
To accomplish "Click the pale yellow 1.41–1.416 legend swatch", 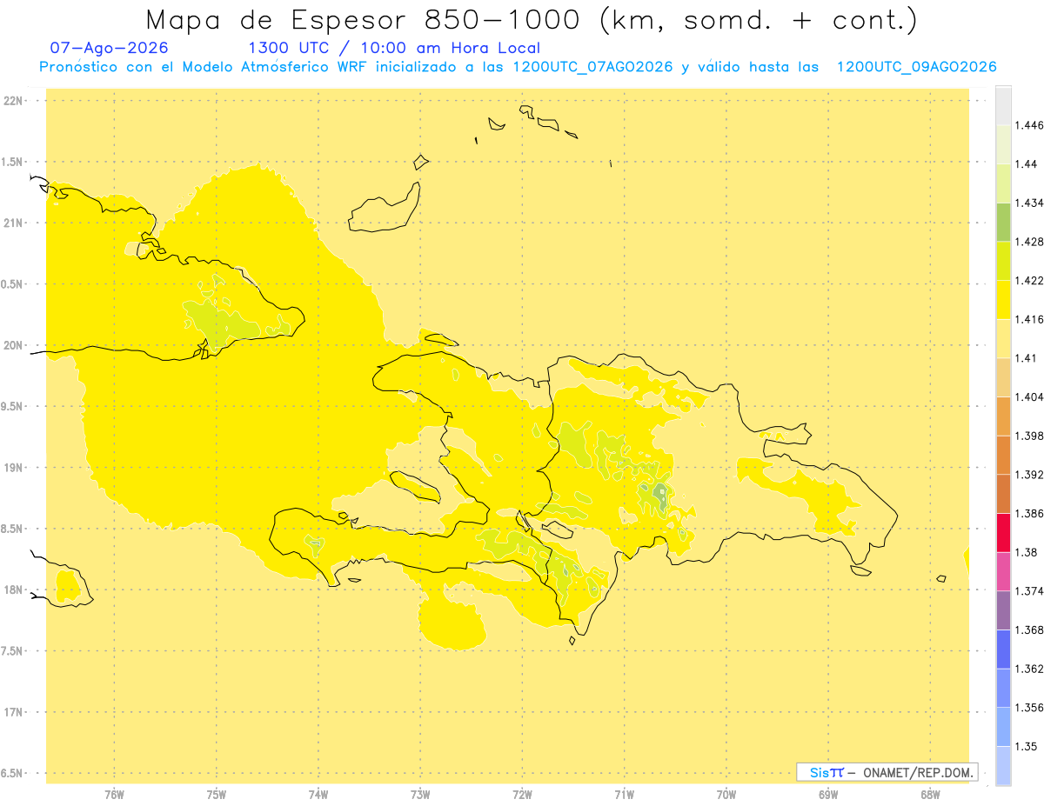I will click(1003, 338).
